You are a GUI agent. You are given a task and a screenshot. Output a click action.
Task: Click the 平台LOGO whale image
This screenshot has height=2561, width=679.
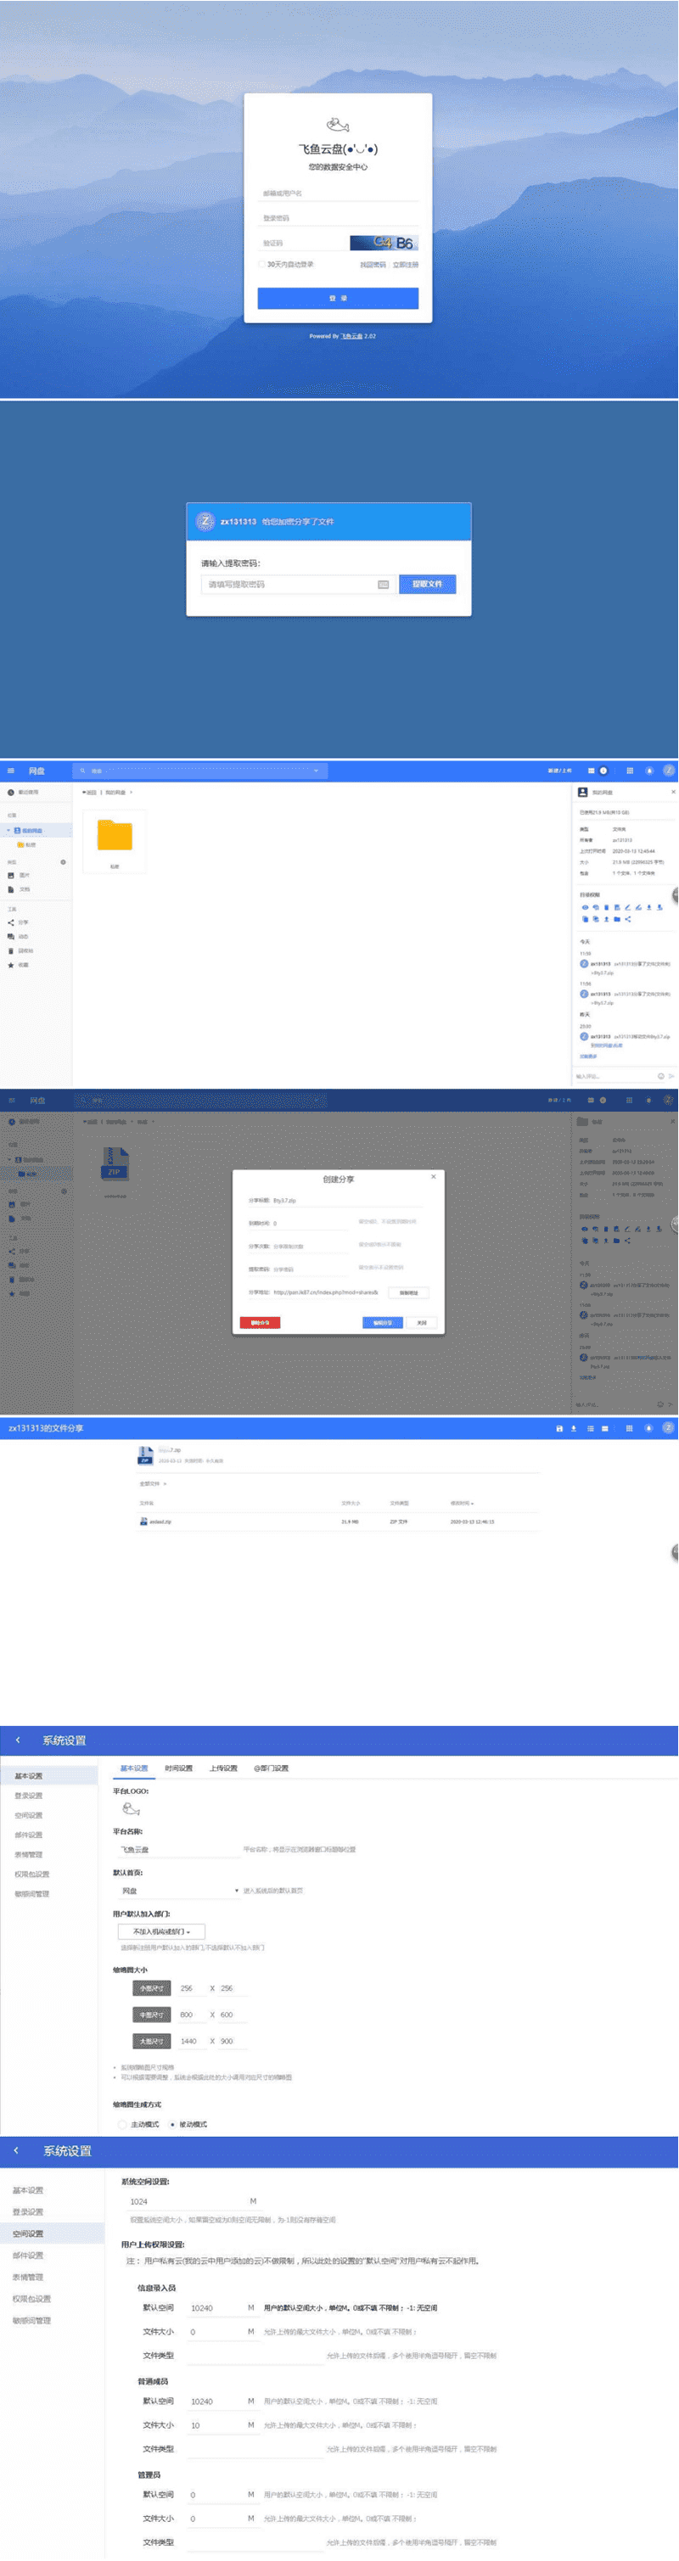click(130, 1808)
